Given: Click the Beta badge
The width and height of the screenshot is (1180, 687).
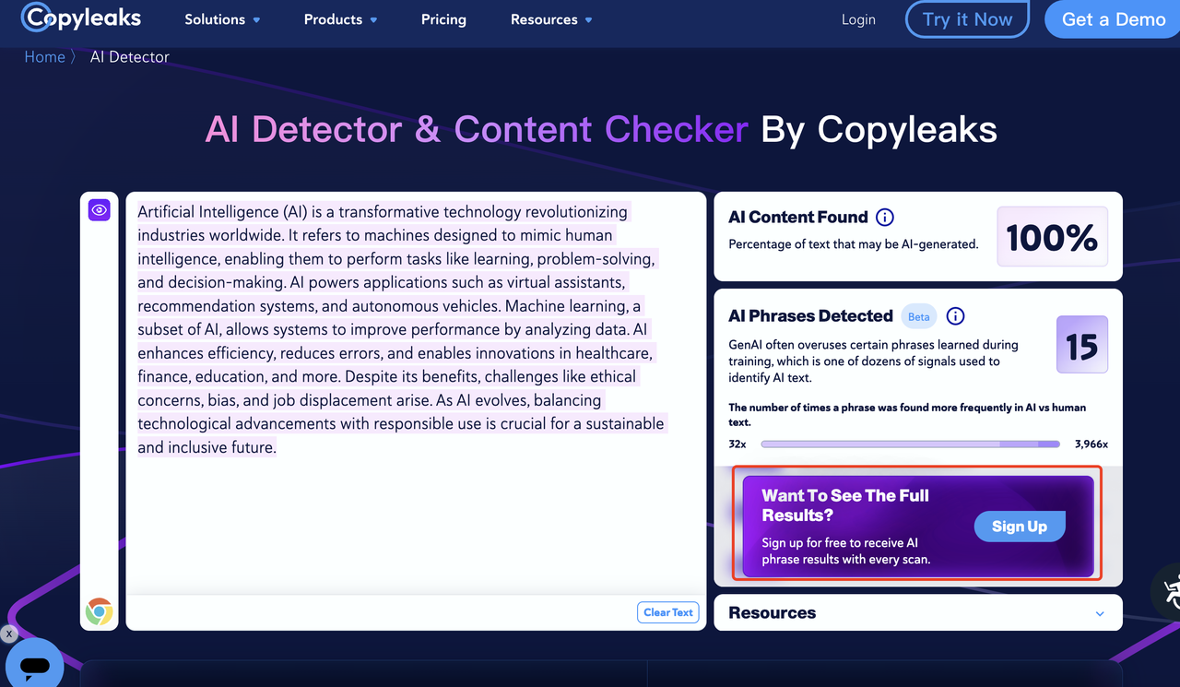Looking at the screenshot, I should coord(919,316).
